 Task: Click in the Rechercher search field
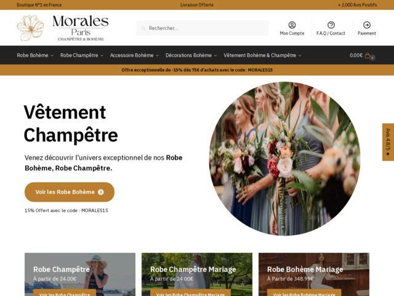click(x=203, y=28)
